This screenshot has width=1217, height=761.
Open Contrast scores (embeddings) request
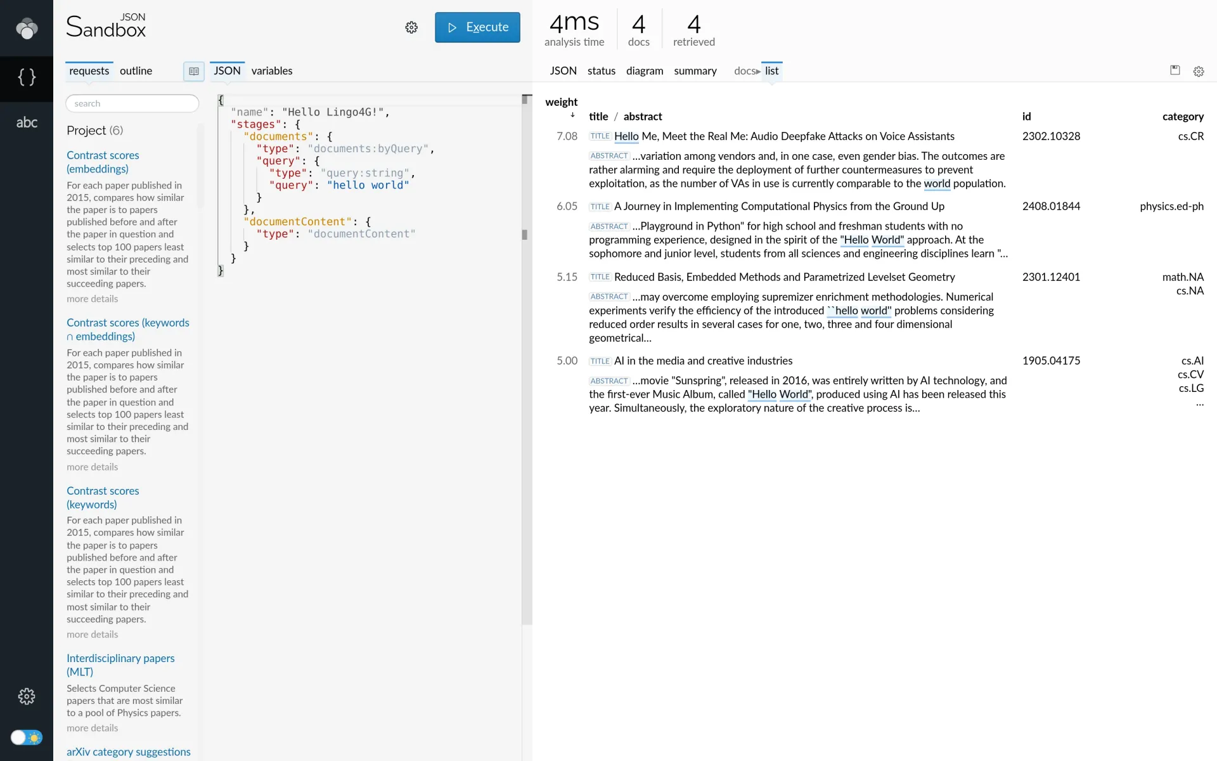coord(103,162)
